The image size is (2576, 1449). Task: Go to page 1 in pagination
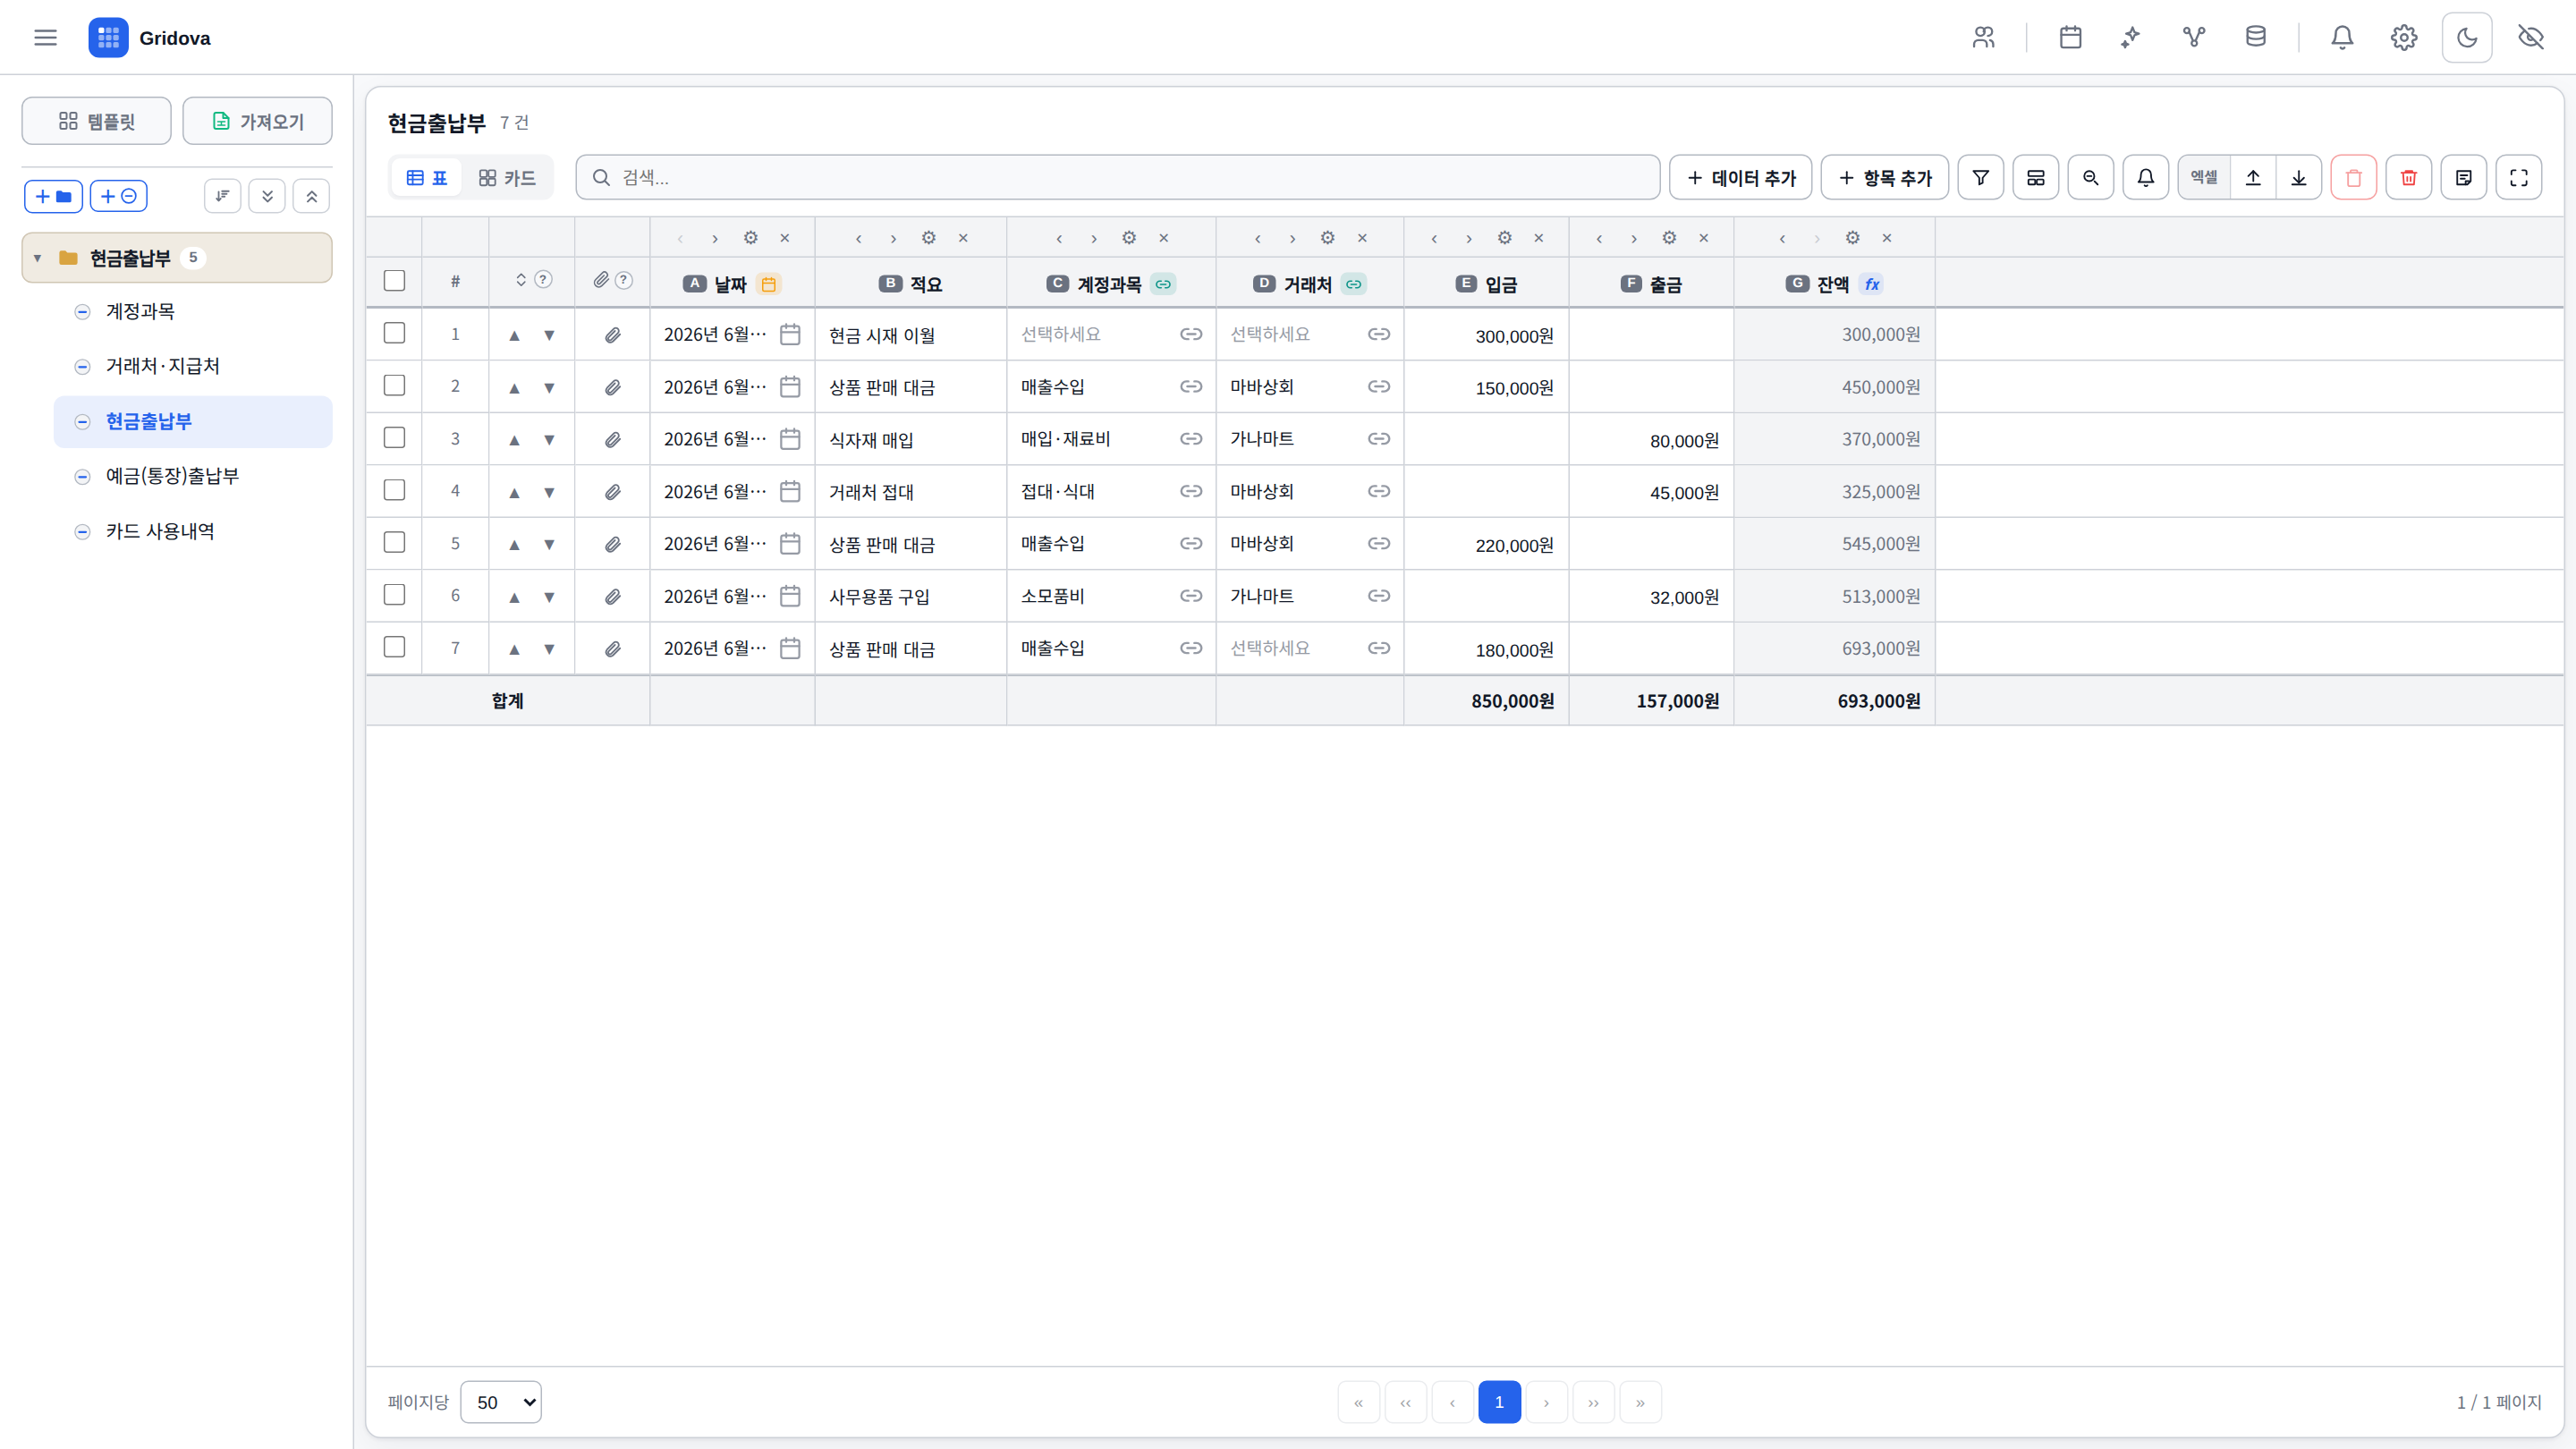(x=1499, y=1402)
